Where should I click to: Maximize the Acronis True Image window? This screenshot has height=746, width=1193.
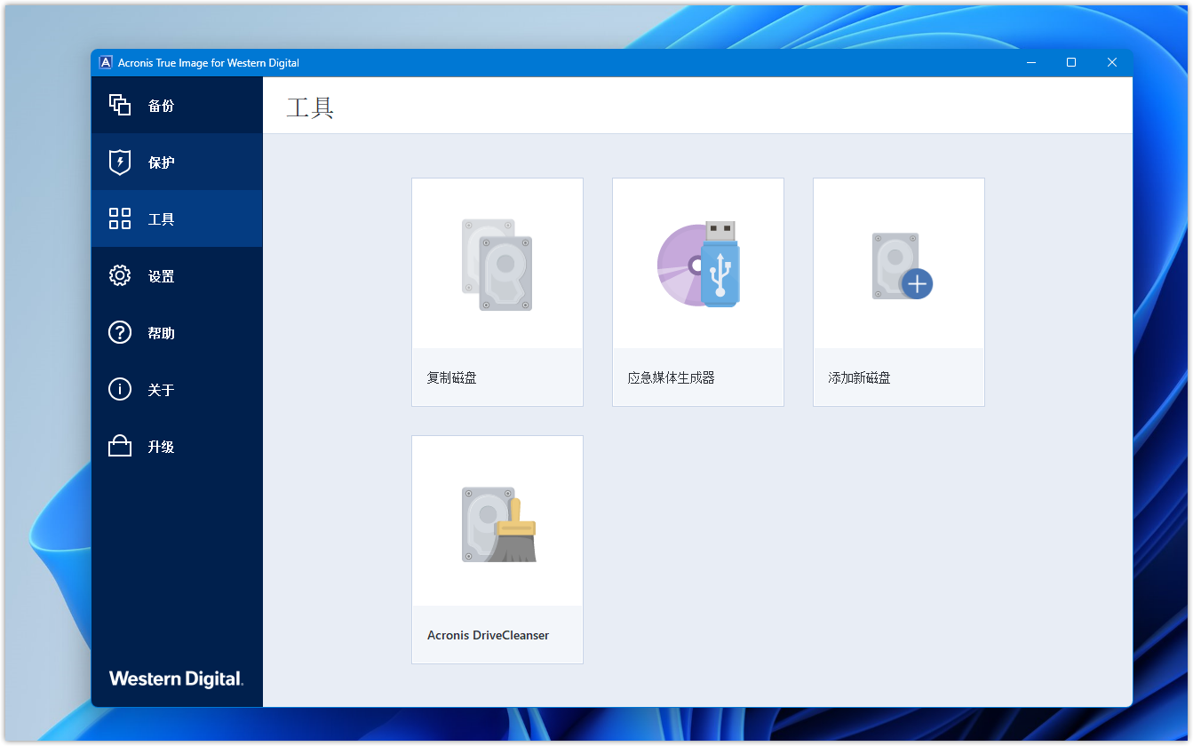click(1071, 62)
